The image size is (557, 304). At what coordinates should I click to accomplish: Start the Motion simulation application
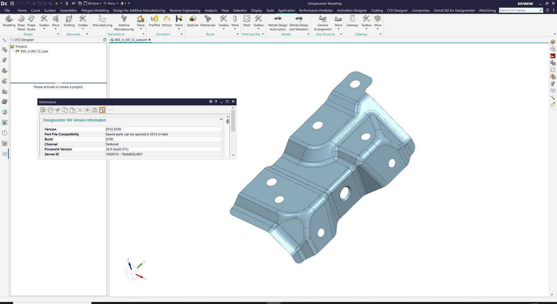point(167,22)
